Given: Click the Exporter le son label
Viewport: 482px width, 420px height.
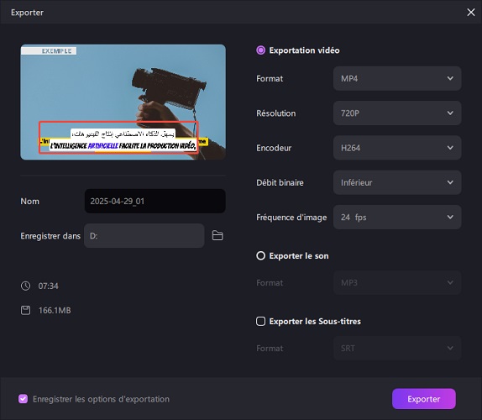Looking at the screenshot, I should pyautogui.click(x=299, y=256).
